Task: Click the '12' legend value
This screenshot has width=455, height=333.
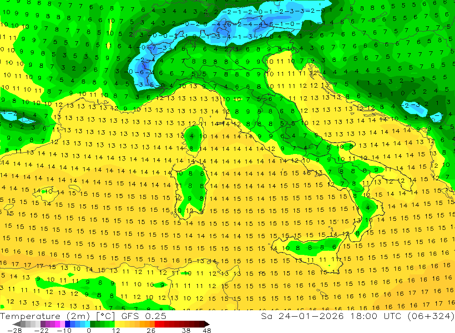Action: point(116,330)
